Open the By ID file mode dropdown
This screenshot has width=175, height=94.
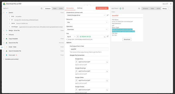coord(72,37)
